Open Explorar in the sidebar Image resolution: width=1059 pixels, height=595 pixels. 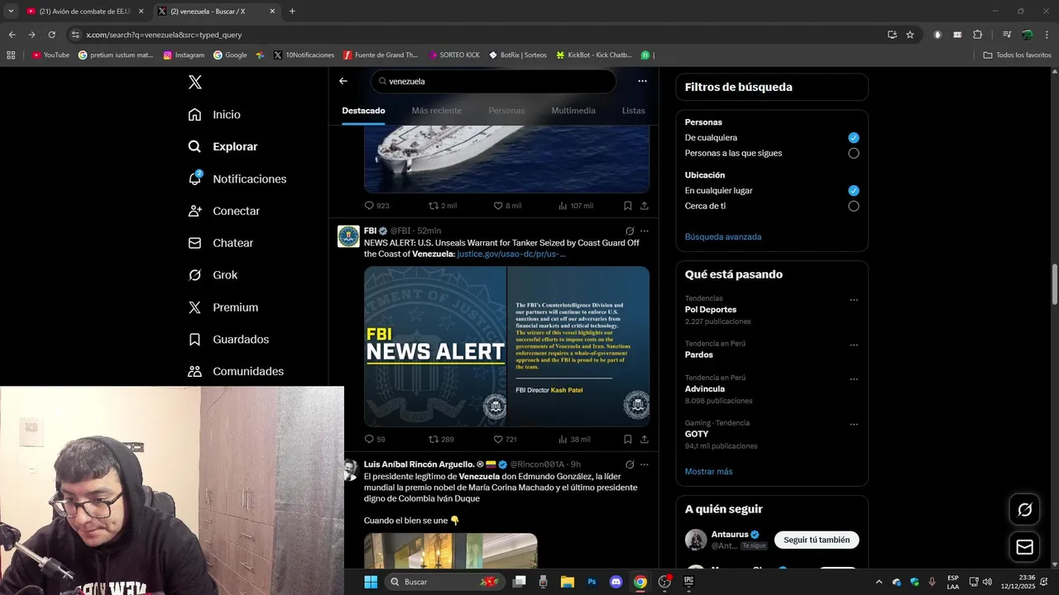pyautogui.click(x=223, y=146)
